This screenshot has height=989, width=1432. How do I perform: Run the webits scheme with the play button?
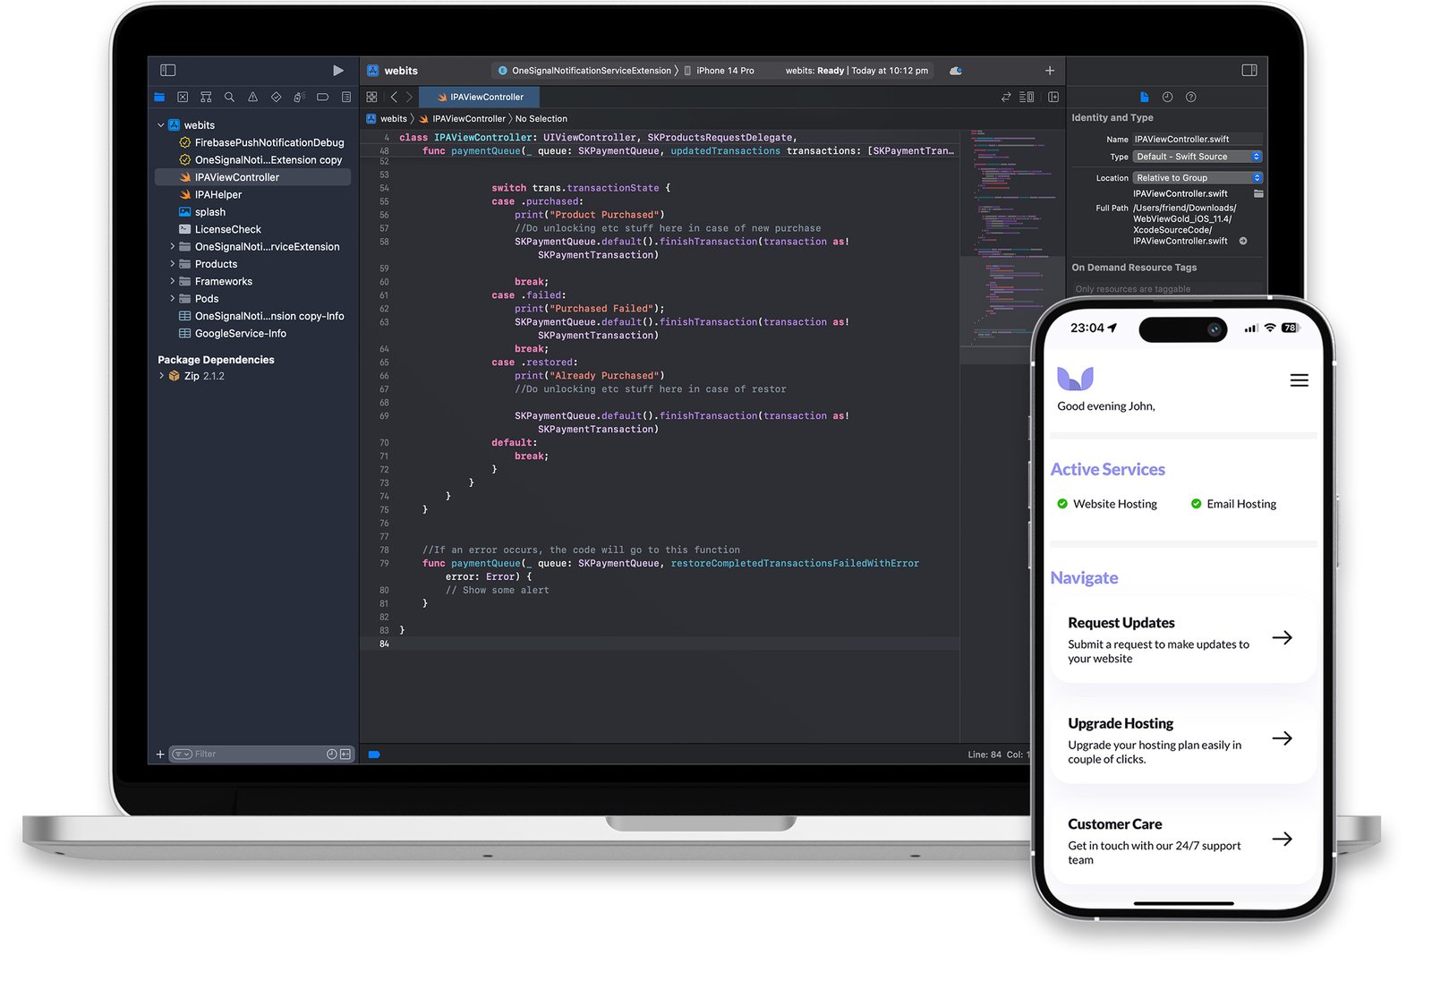click(337, 70)
